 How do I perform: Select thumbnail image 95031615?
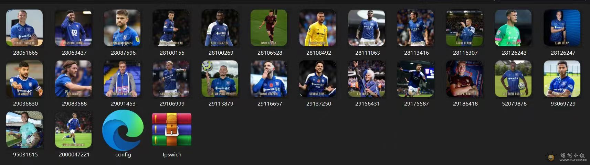(x=24, y=130)
